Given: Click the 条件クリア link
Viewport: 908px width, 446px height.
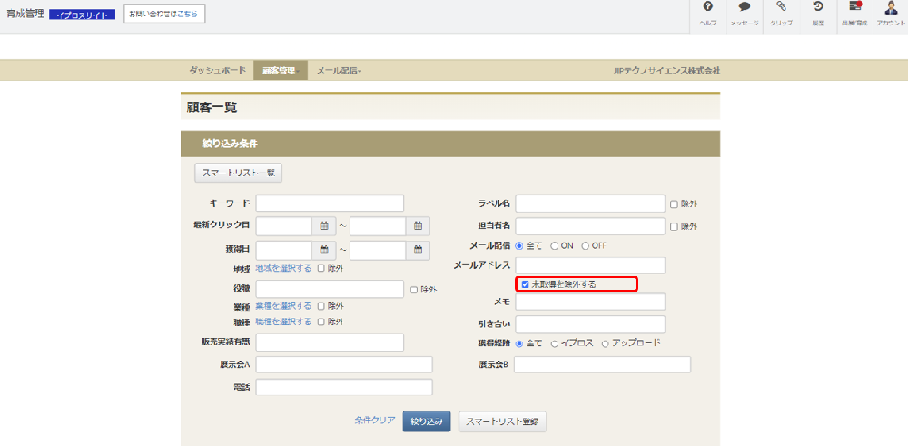Looking at the screenshot, I should coord(374,421).
